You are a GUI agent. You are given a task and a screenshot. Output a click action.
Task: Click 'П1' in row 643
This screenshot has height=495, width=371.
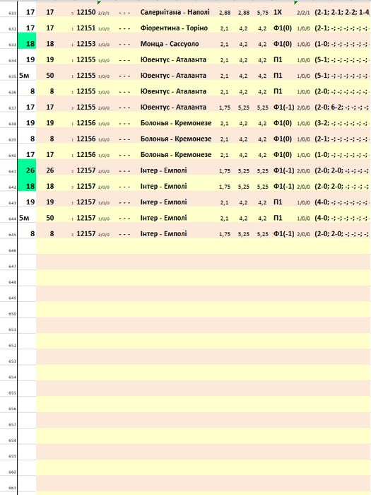[x=278, y=202]
